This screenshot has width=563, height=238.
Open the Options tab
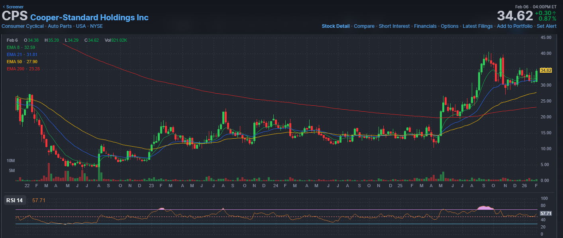tap(449, 26)
